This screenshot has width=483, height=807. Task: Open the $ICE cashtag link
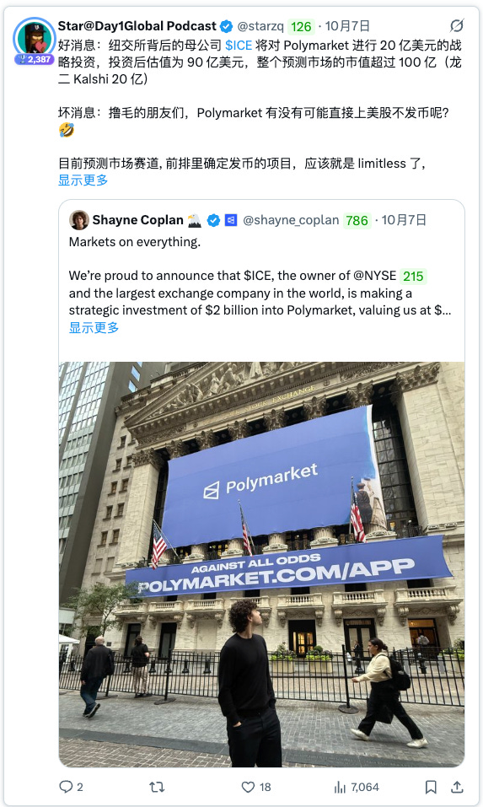[239, 46]
